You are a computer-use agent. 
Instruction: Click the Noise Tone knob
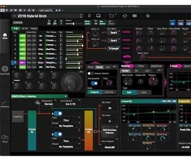click(143, 57)
